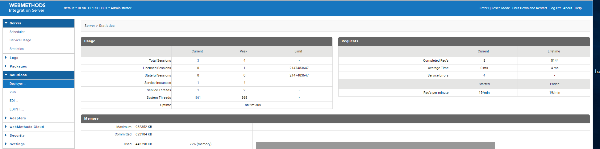Viewport: 600px width, 149px height.
Task: Open VCS under Solutions
Action: click(15, 92)
